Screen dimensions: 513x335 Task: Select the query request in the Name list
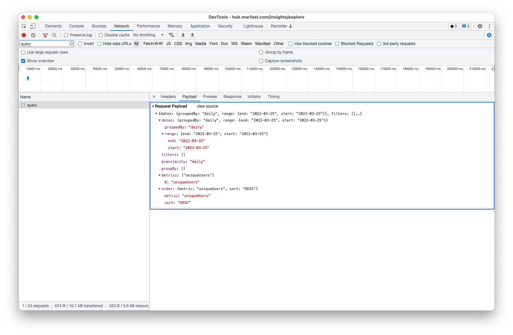[x=32, y=105]
